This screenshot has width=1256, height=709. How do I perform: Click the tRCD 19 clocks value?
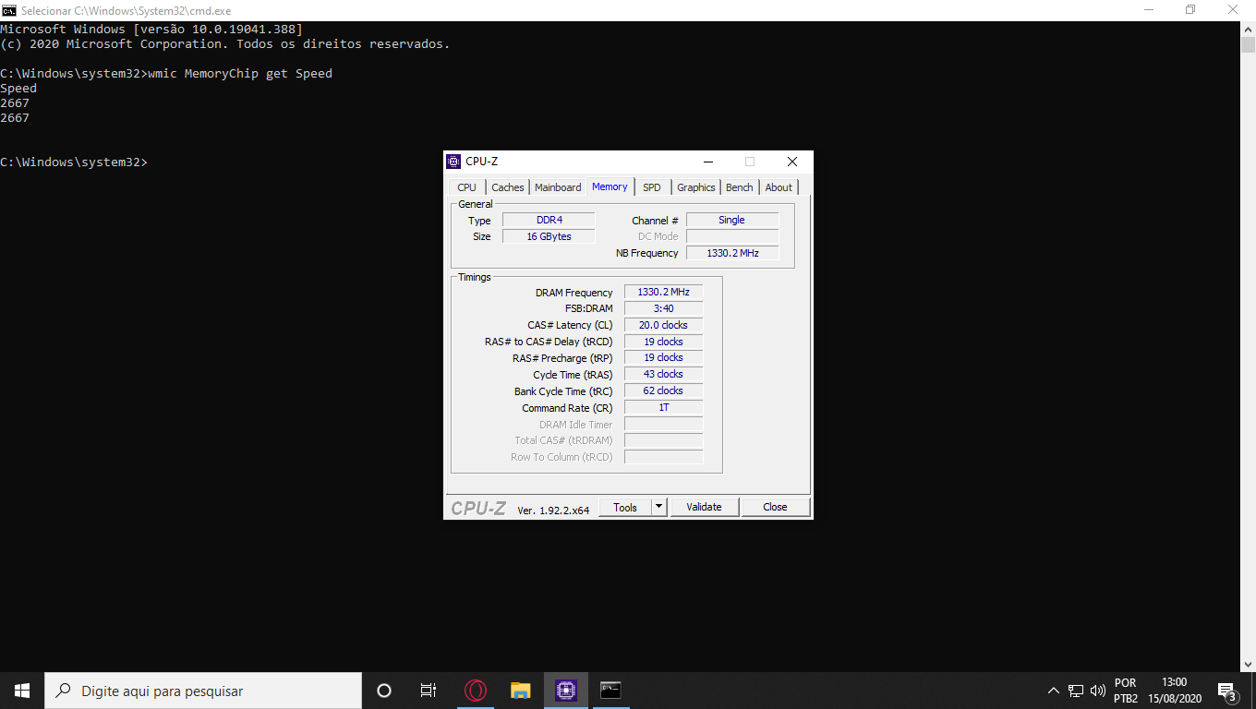click(663, 342)
